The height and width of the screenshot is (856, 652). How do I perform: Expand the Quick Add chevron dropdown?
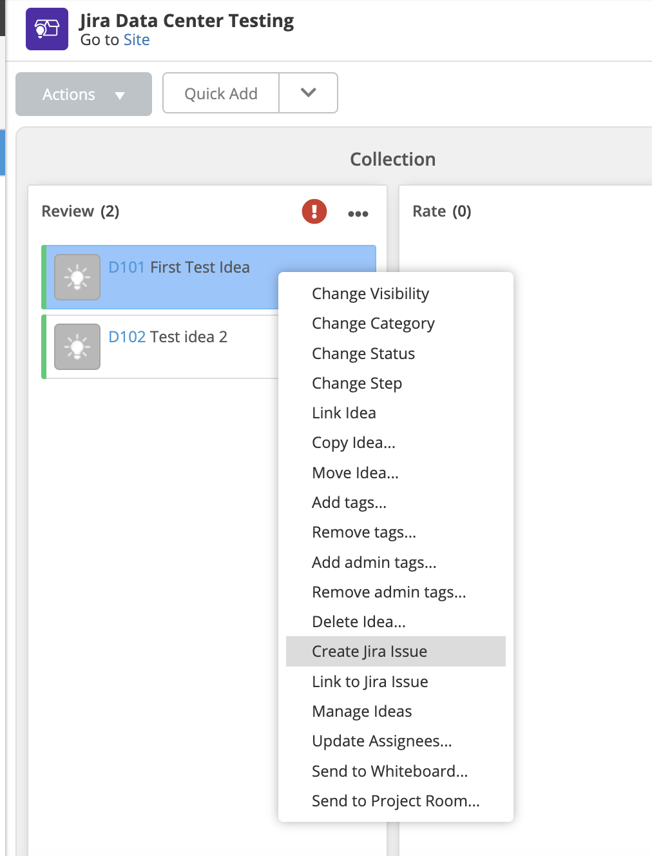point(309,93)
